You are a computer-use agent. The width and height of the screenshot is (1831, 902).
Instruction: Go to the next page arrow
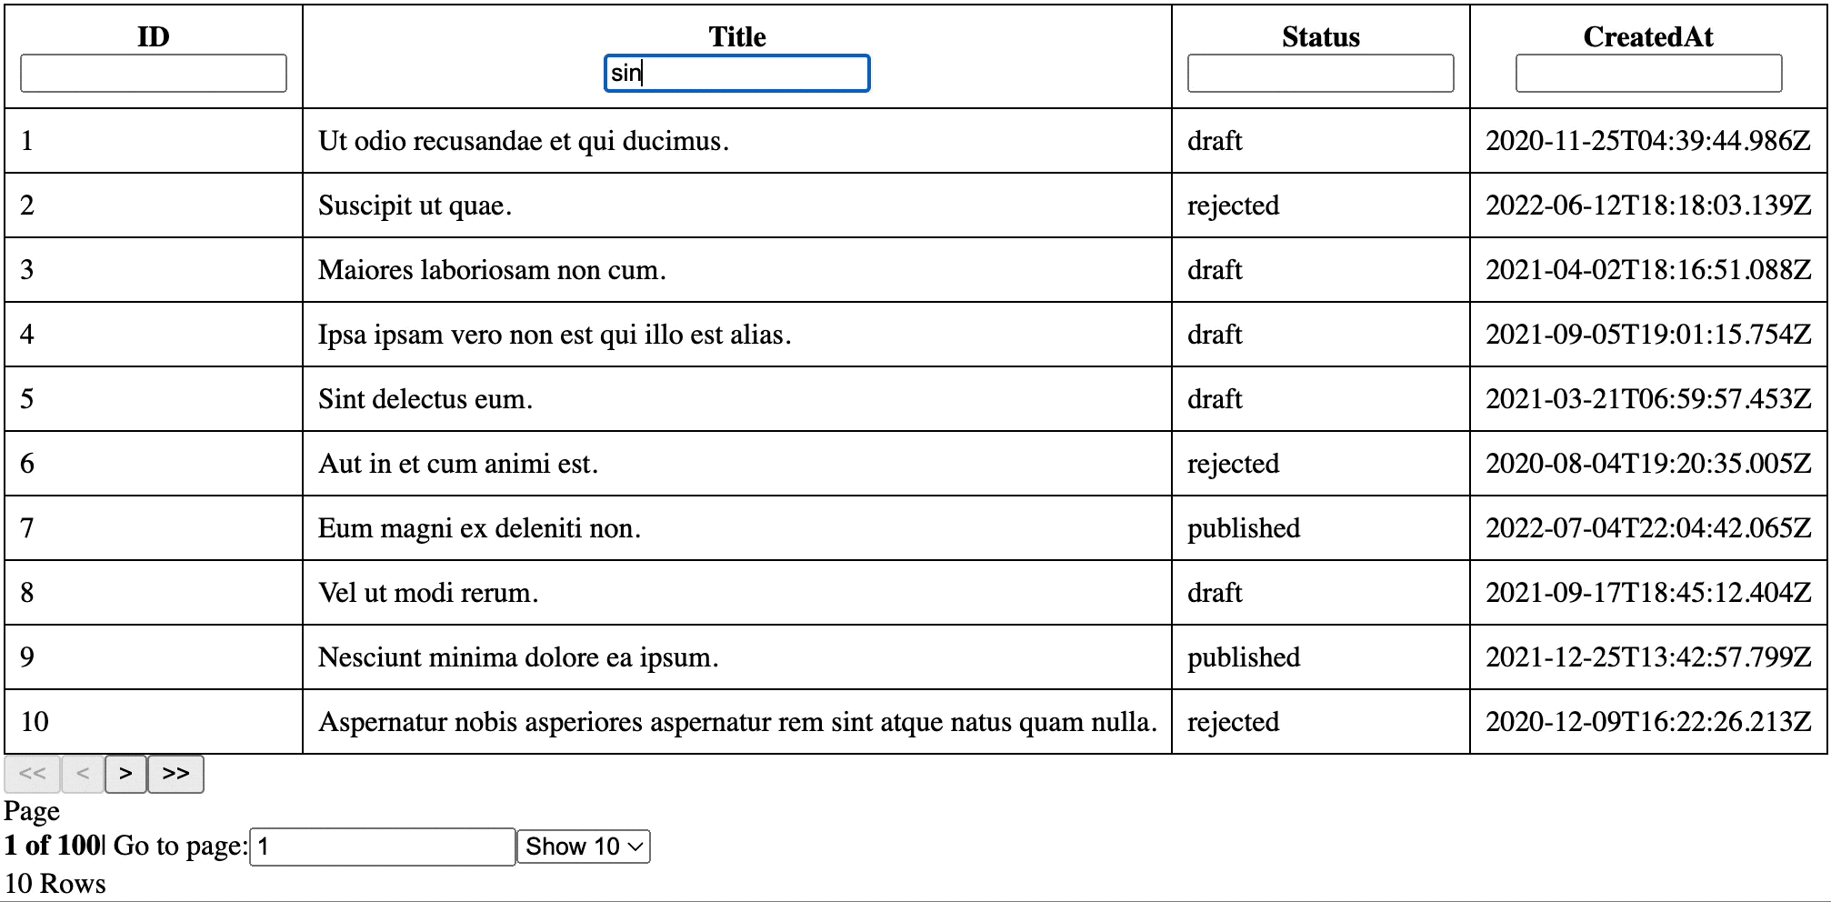click(x=125, y=774)
